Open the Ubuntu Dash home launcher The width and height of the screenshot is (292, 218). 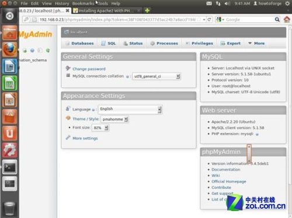click(9, 16)
